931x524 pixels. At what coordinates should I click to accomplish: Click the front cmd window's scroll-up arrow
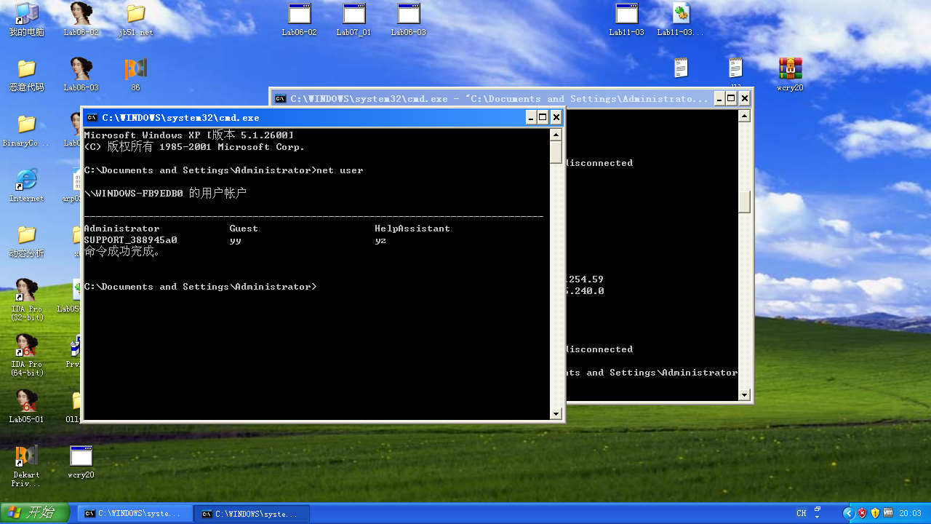coord(556,135)
